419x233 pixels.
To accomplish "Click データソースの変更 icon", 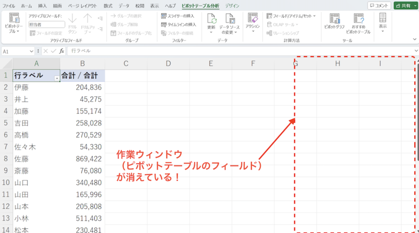I will (229, 19).
